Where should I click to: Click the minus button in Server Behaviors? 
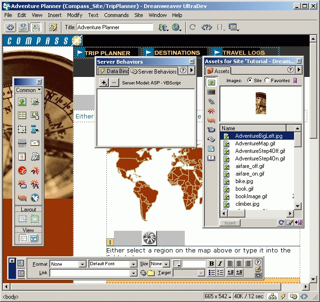114,83
